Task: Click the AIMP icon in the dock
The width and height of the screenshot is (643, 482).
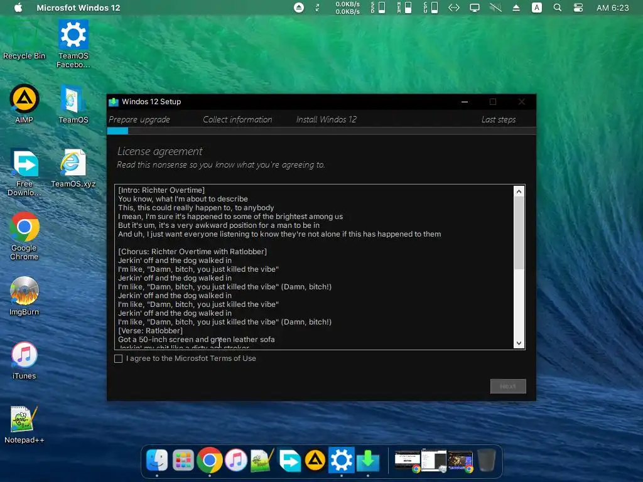Action: pyautogui.click(x=315, y=460)
